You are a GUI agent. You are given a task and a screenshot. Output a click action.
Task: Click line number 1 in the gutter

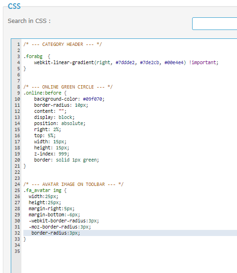click(18, 44)
